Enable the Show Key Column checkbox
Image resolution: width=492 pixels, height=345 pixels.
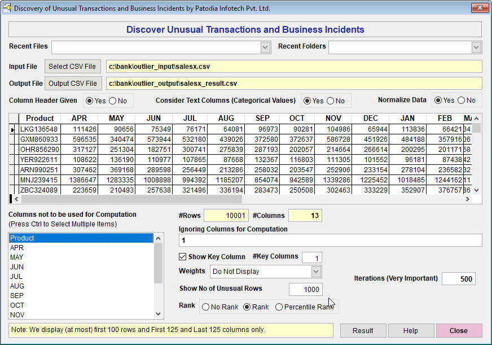tap(182, 257)
